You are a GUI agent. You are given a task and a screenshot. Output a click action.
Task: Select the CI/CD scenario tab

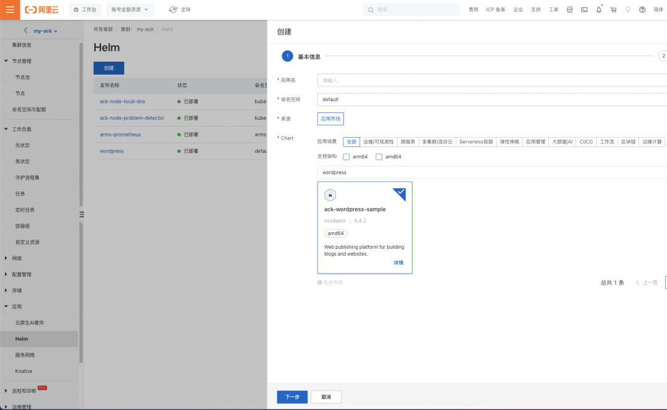[x=585, y=141]
